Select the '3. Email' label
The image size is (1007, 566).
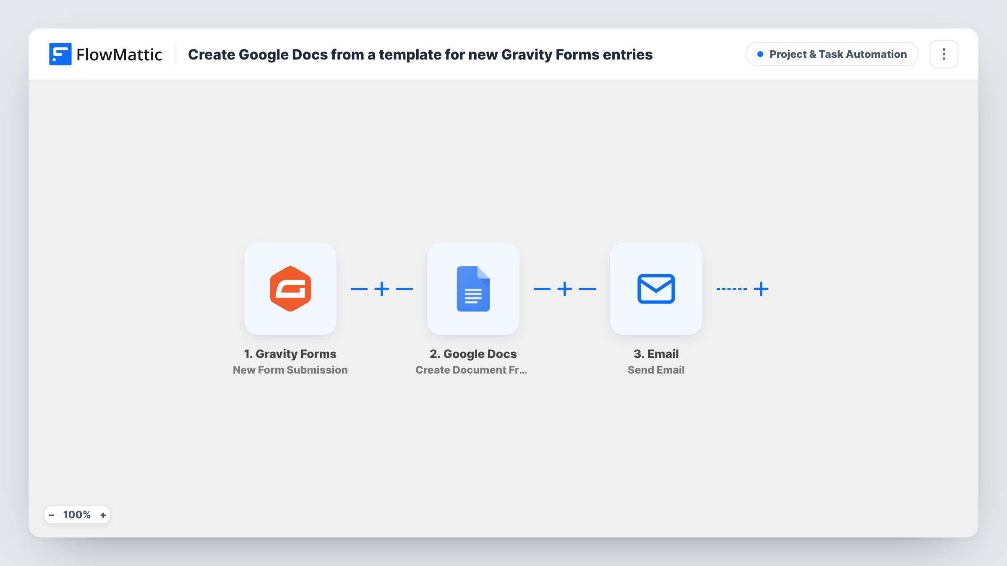tap(656, 354)
